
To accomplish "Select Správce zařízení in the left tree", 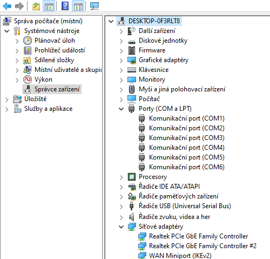I will click(57, 89).
